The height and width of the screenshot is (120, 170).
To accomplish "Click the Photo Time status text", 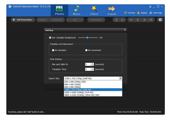I will point(127,112).
